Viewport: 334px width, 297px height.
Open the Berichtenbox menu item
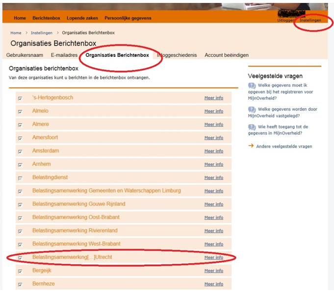pos(46,18)
